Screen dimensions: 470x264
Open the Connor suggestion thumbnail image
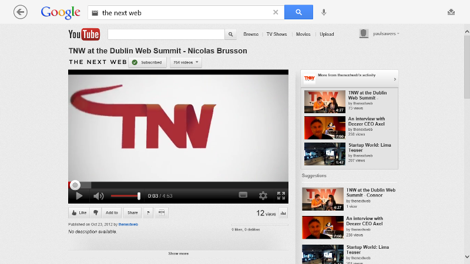[x=323, y=199]
